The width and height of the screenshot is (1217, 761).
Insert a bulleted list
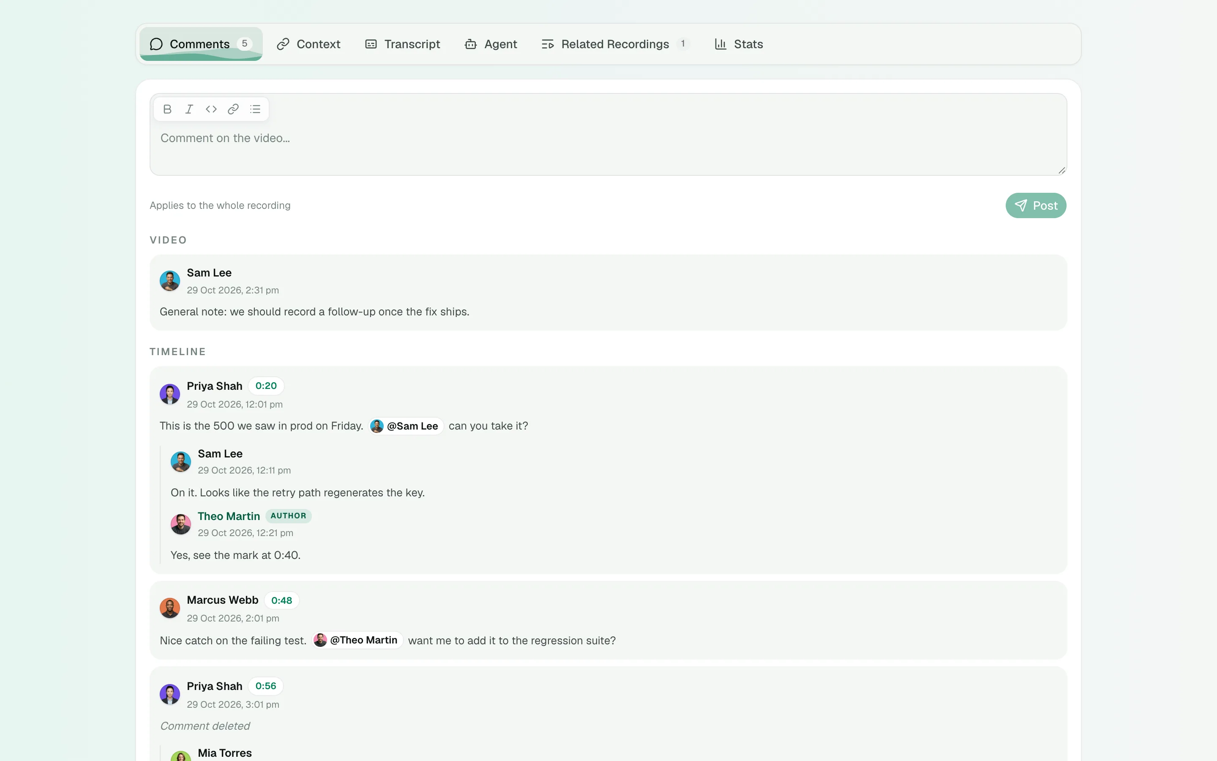pos(256,109)
